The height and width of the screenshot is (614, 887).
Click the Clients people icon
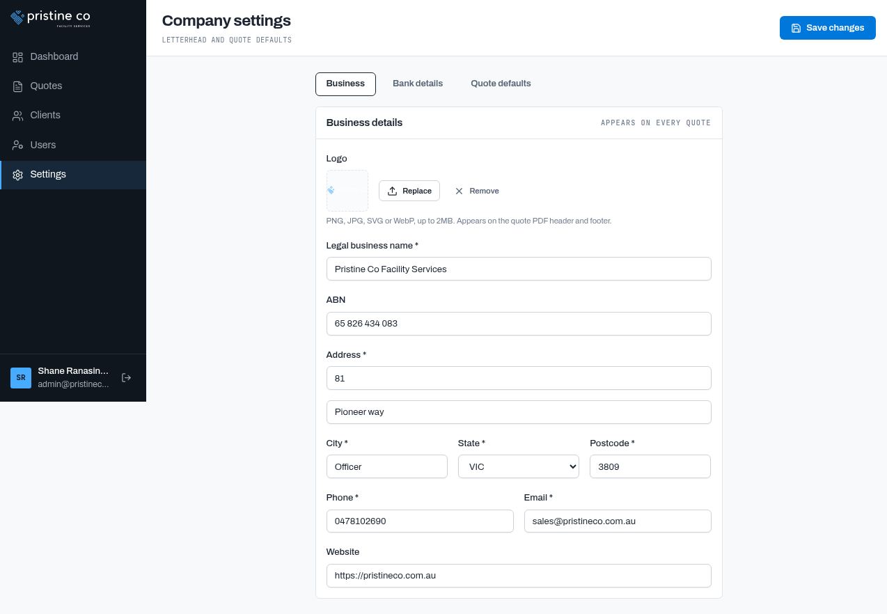tap(18, 116)
